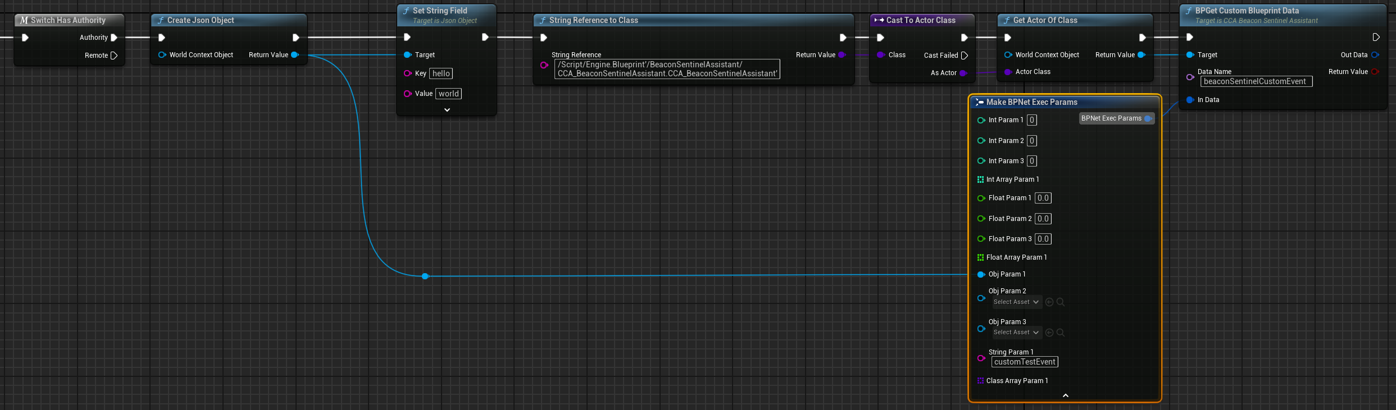Click the Authority exec output pin
This screenshot has height=410, width=1396.
[114, 38]
